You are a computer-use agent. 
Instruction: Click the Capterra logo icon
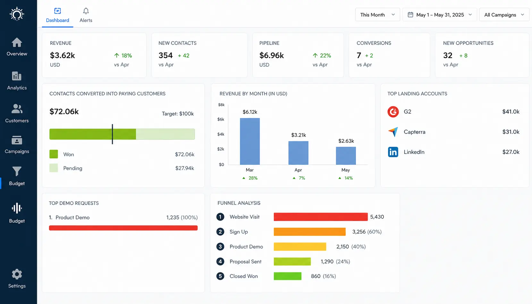point(393,132)
